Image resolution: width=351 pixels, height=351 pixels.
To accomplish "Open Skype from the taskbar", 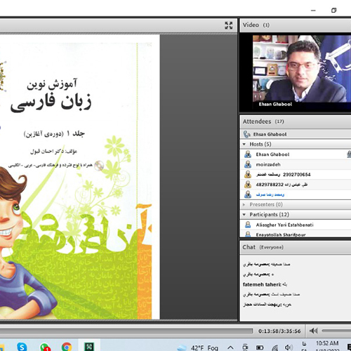I will [x=22, y=347].
